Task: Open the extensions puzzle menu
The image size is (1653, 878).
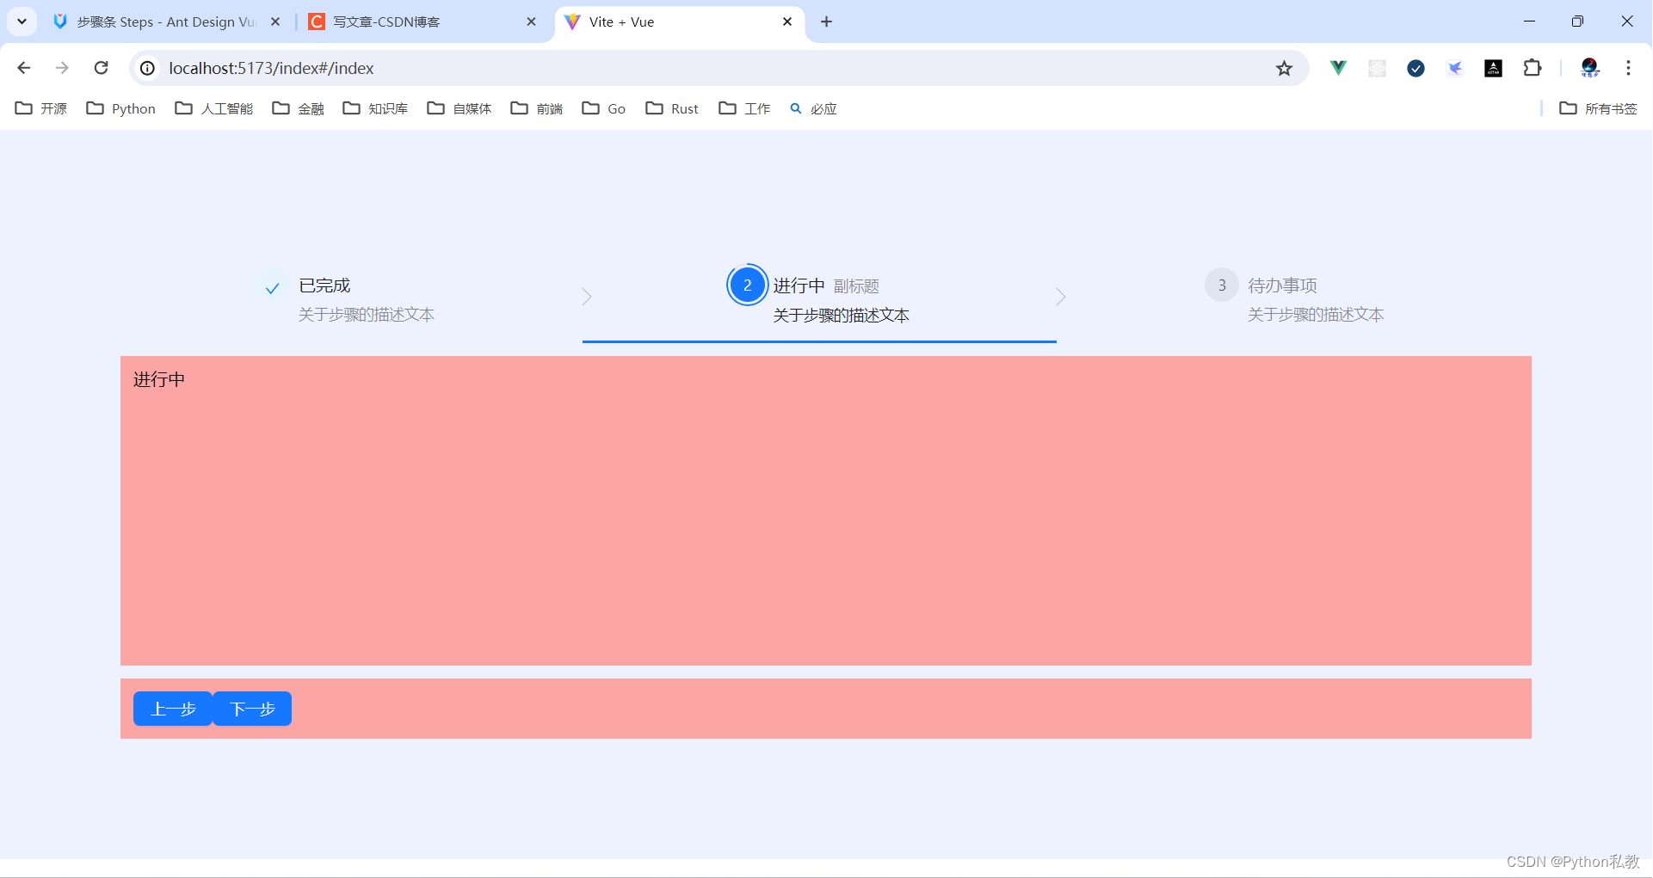Action: point(1533,68)
